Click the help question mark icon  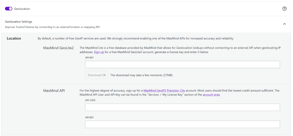pyautogui.click(x=284, y=9)
